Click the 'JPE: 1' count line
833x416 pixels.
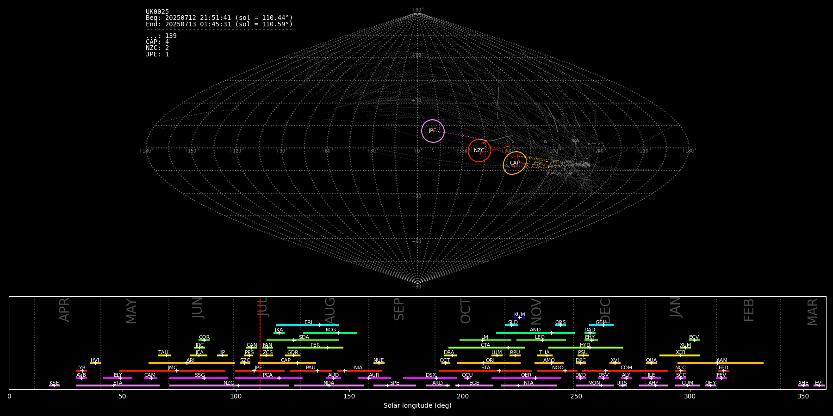[157, 55]
